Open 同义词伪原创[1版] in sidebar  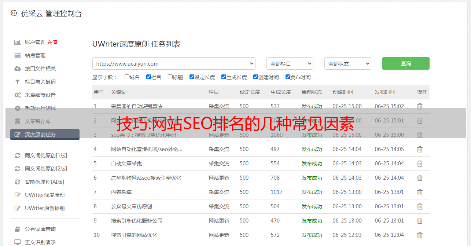pos(46,155)
